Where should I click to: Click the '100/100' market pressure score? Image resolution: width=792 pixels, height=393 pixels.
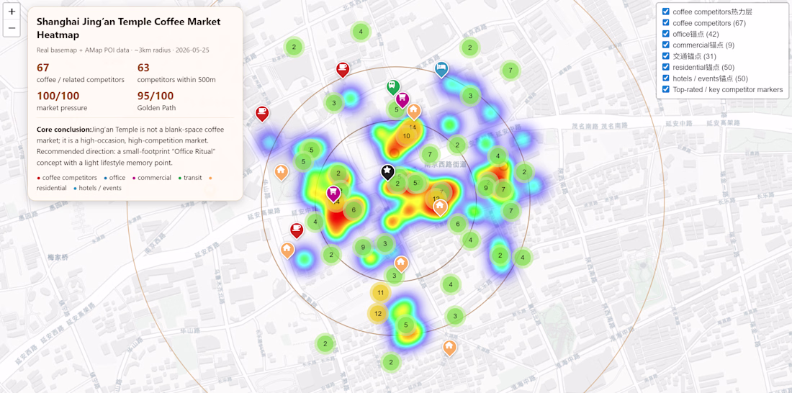coord(58,96)
